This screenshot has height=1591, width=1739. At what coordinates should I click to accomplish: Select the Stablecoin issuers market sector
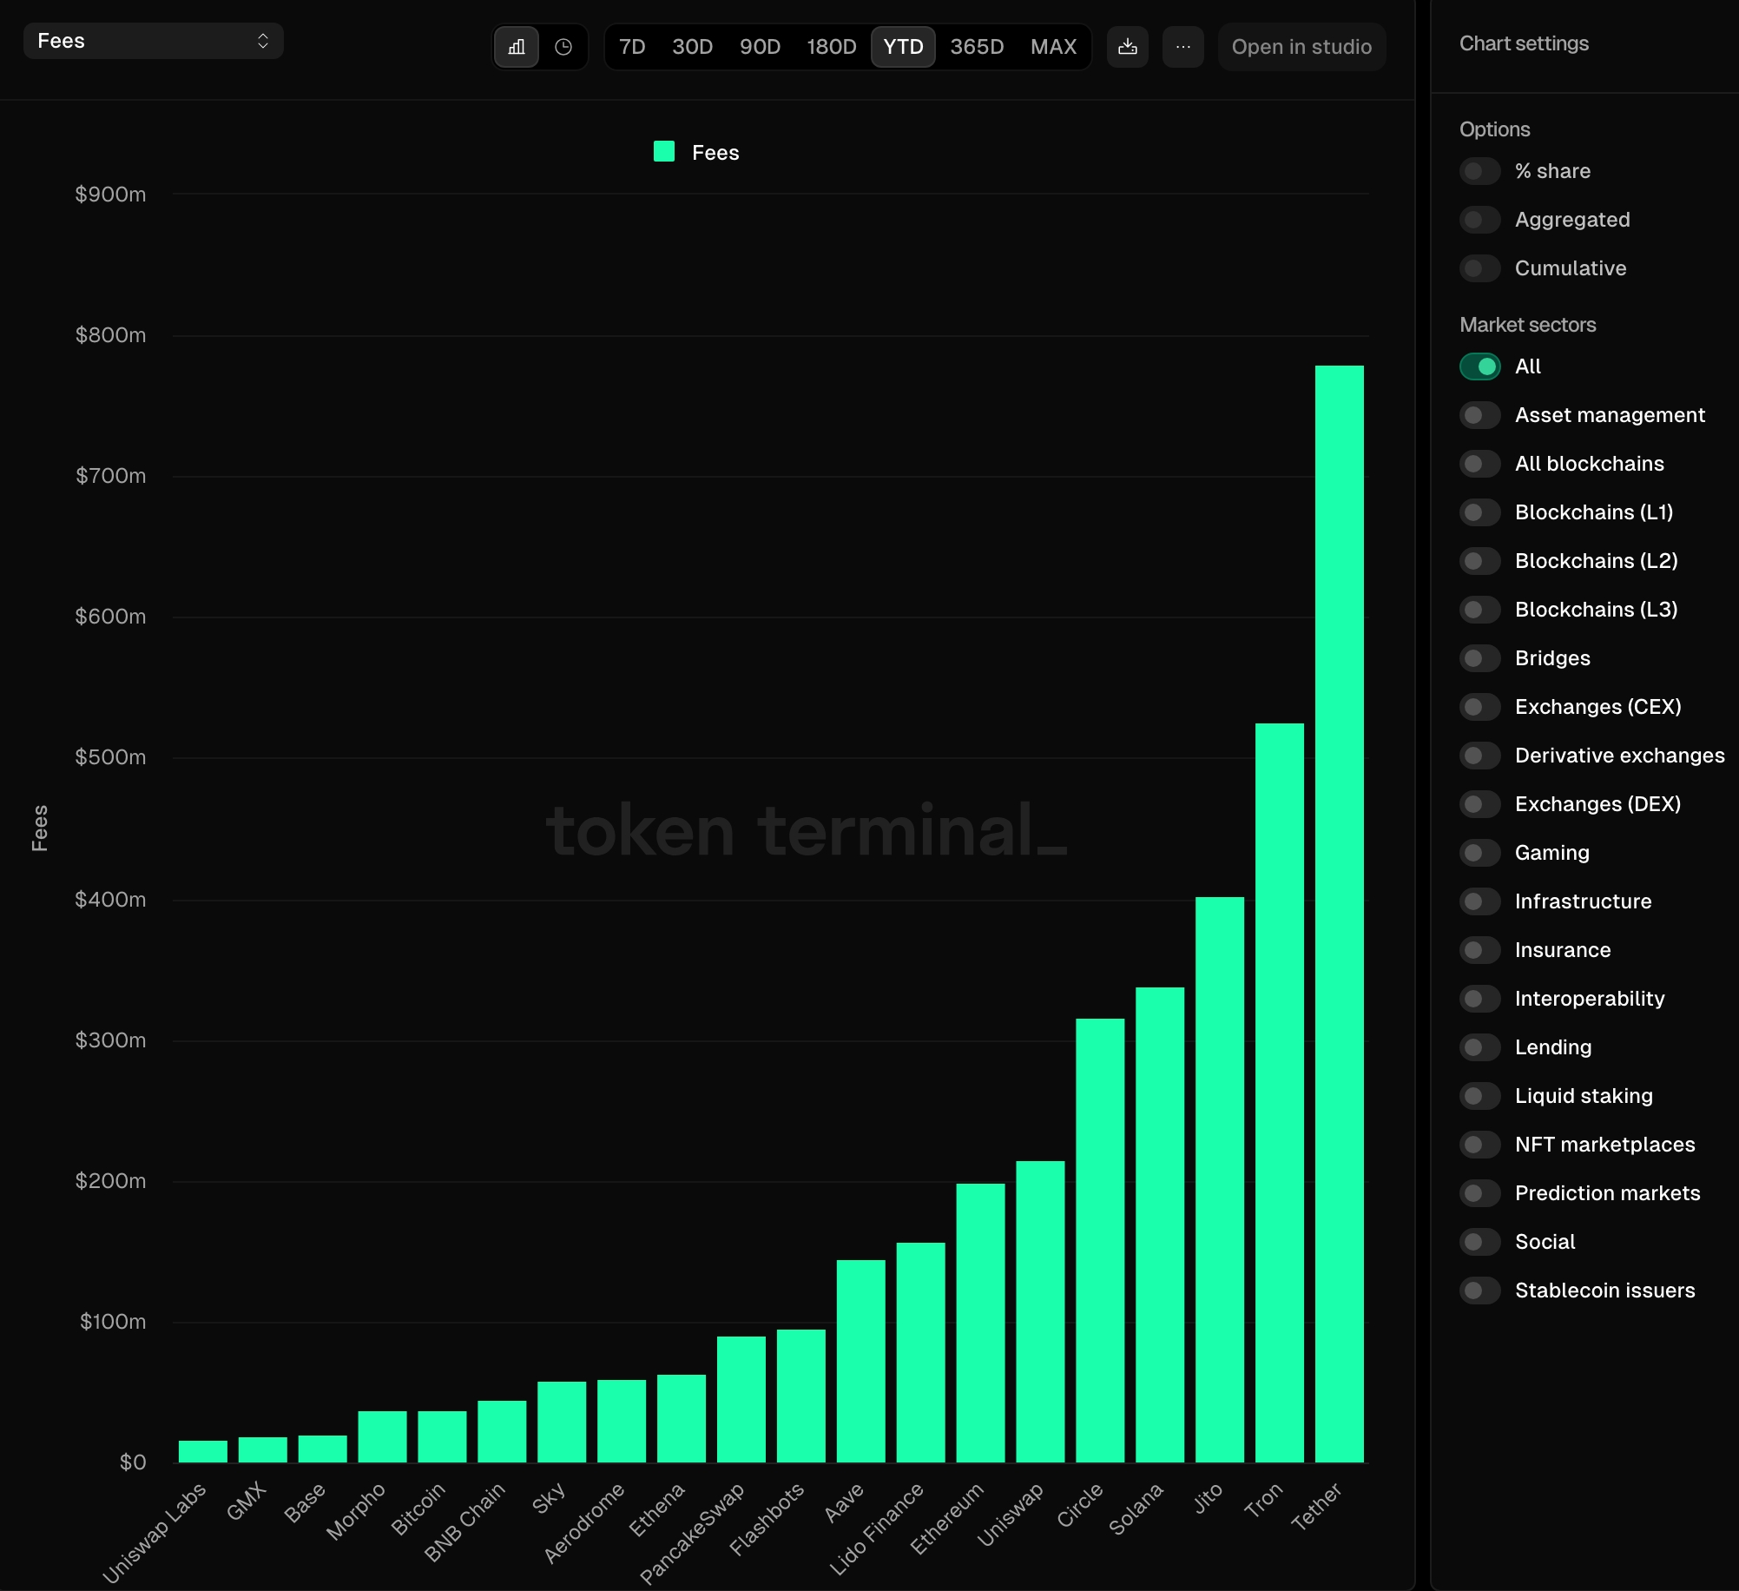tap(1480, 1290)
